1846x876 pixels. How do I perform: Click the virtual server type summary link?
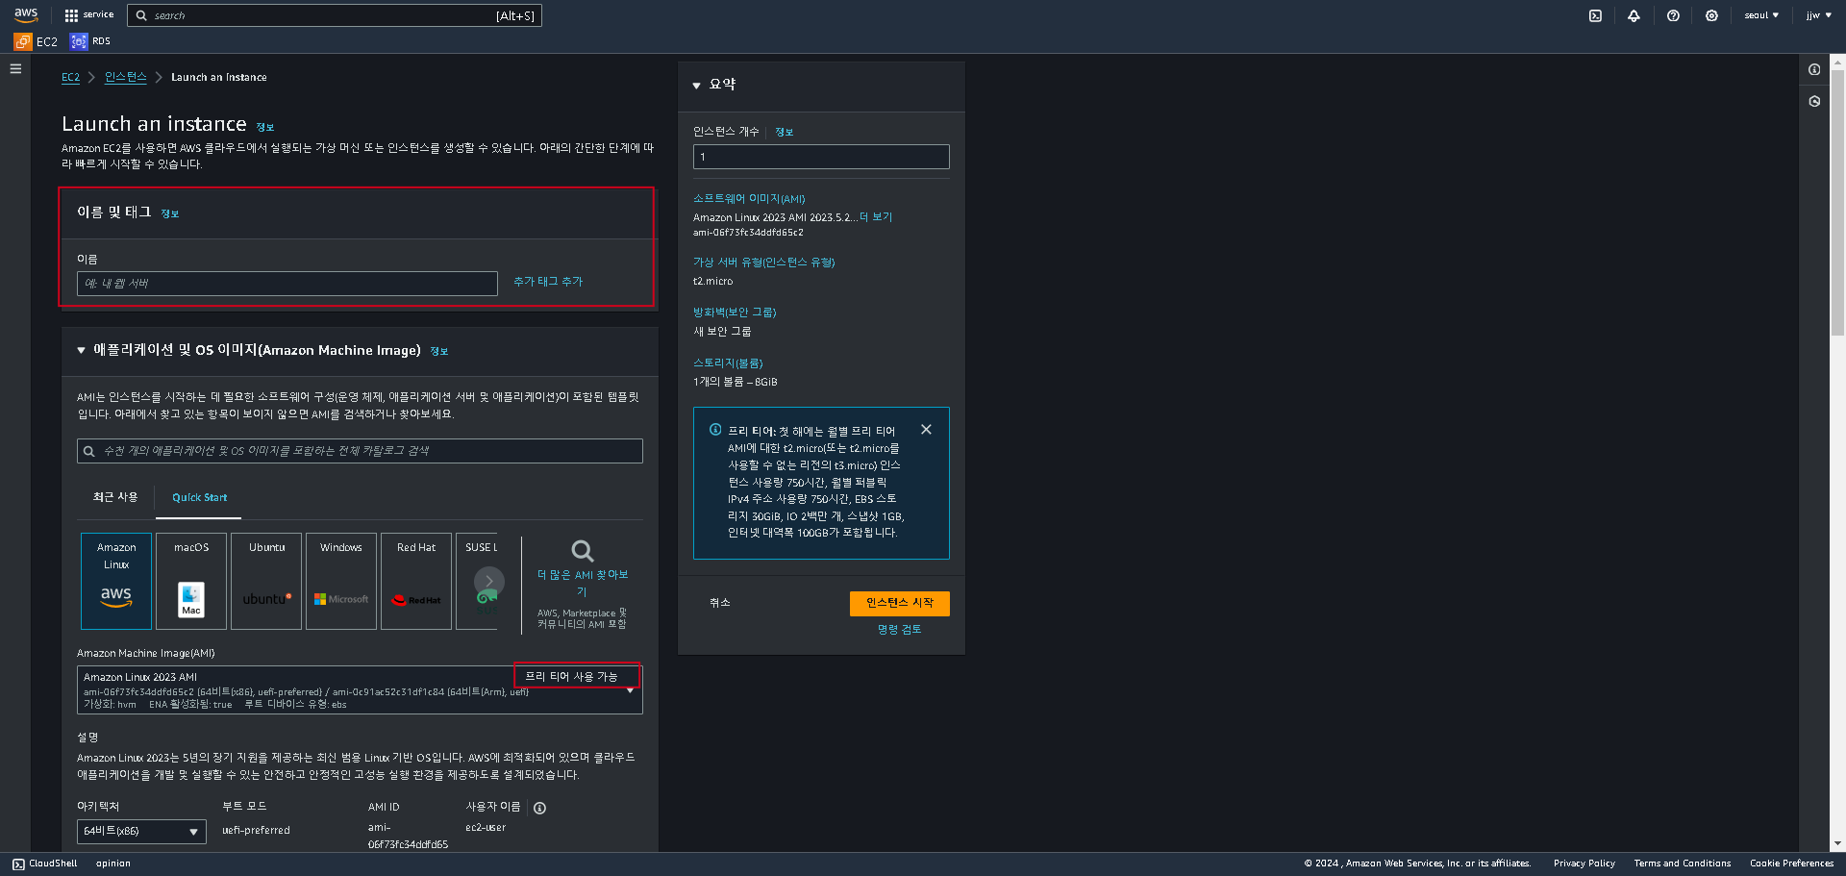763,262
